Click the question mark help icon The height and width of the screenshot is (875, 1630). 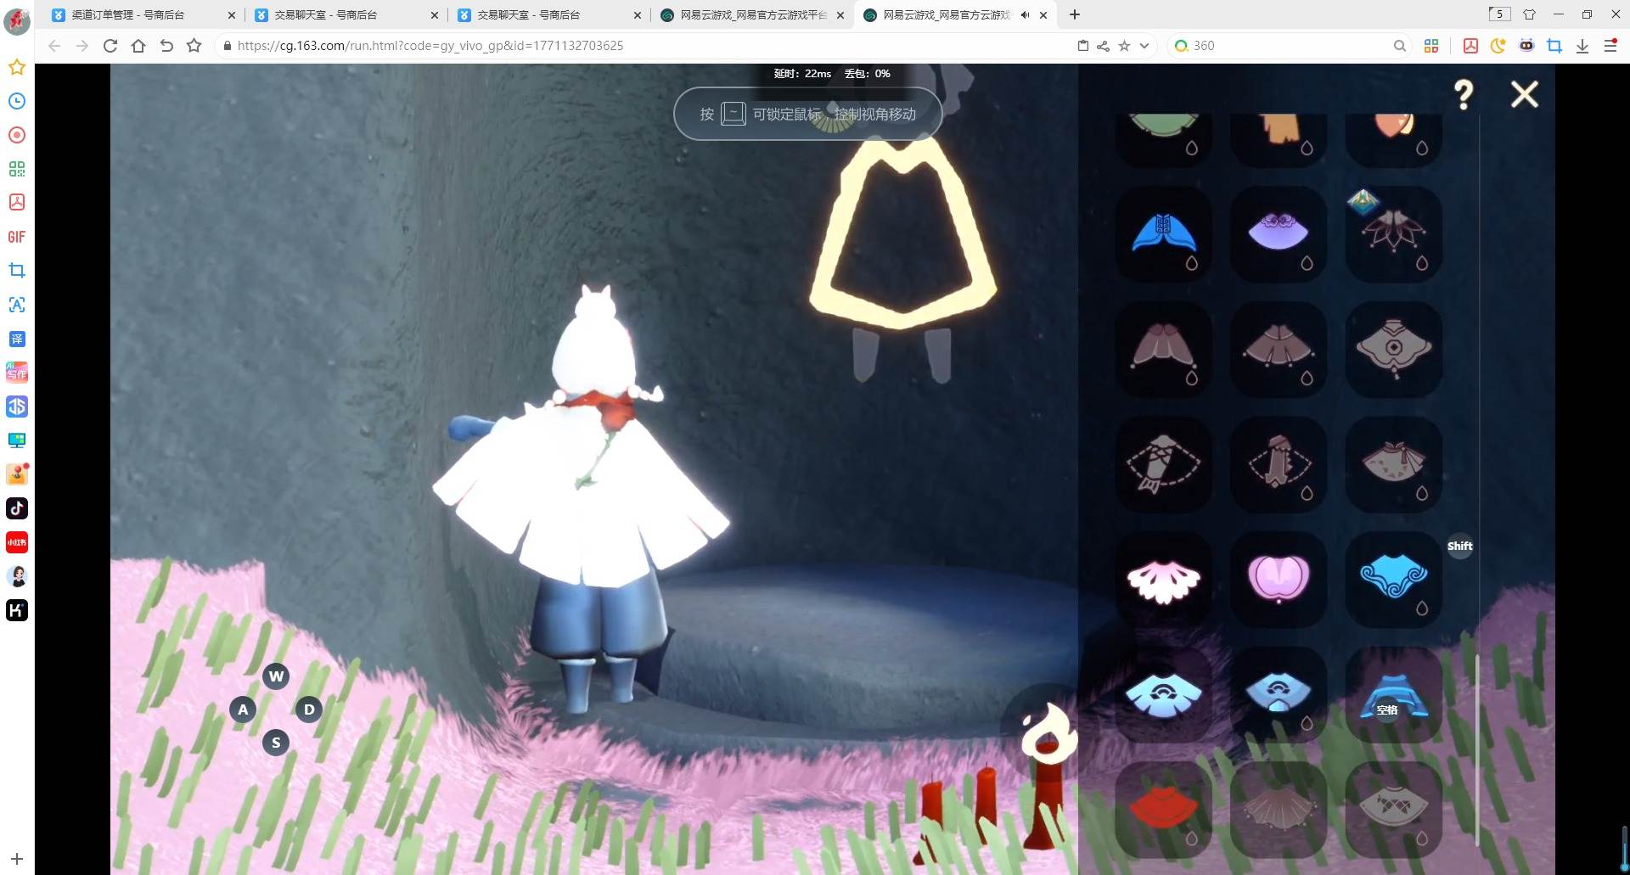coord(1464,94)
